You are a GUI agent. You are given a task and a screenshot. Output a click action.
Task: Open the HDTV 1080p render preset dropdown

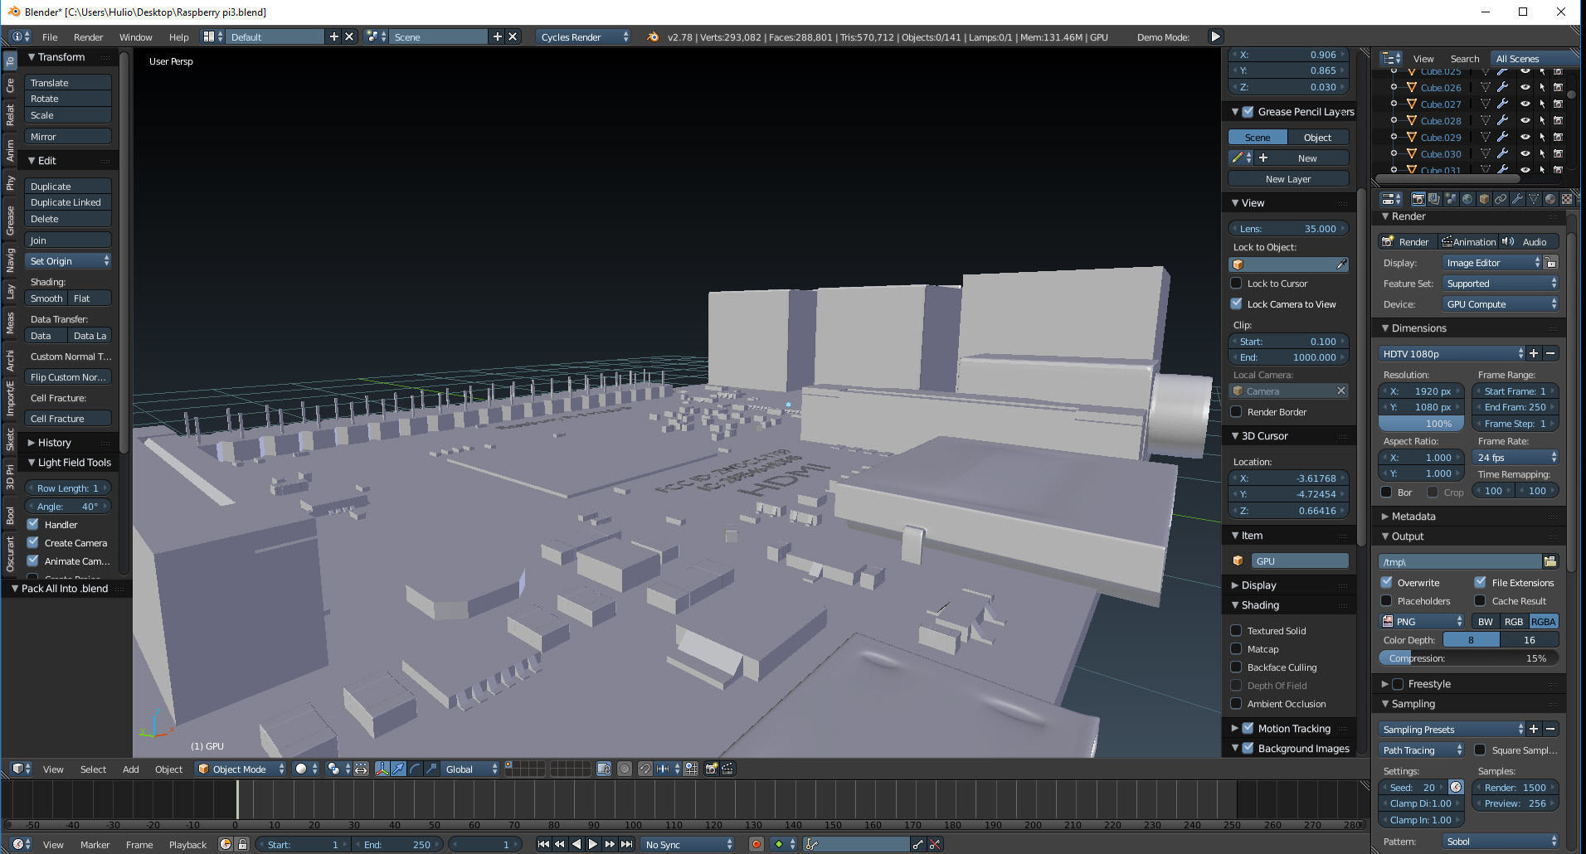1450,353
